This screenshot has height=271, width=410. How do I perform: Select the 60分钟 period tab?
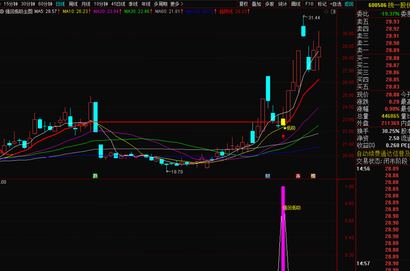coord(45,4)
